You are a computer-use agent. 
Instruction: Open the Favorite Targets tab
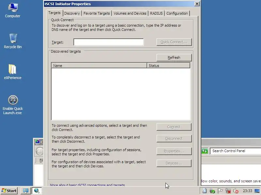97,13
